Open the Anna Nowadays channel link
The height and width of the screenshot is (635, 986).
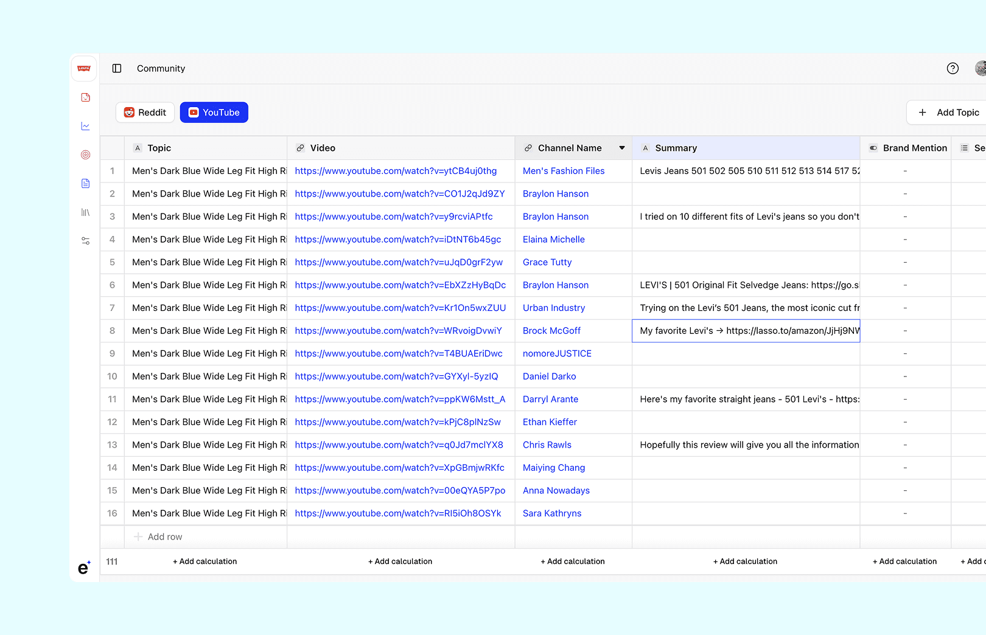tap(556, 490)
